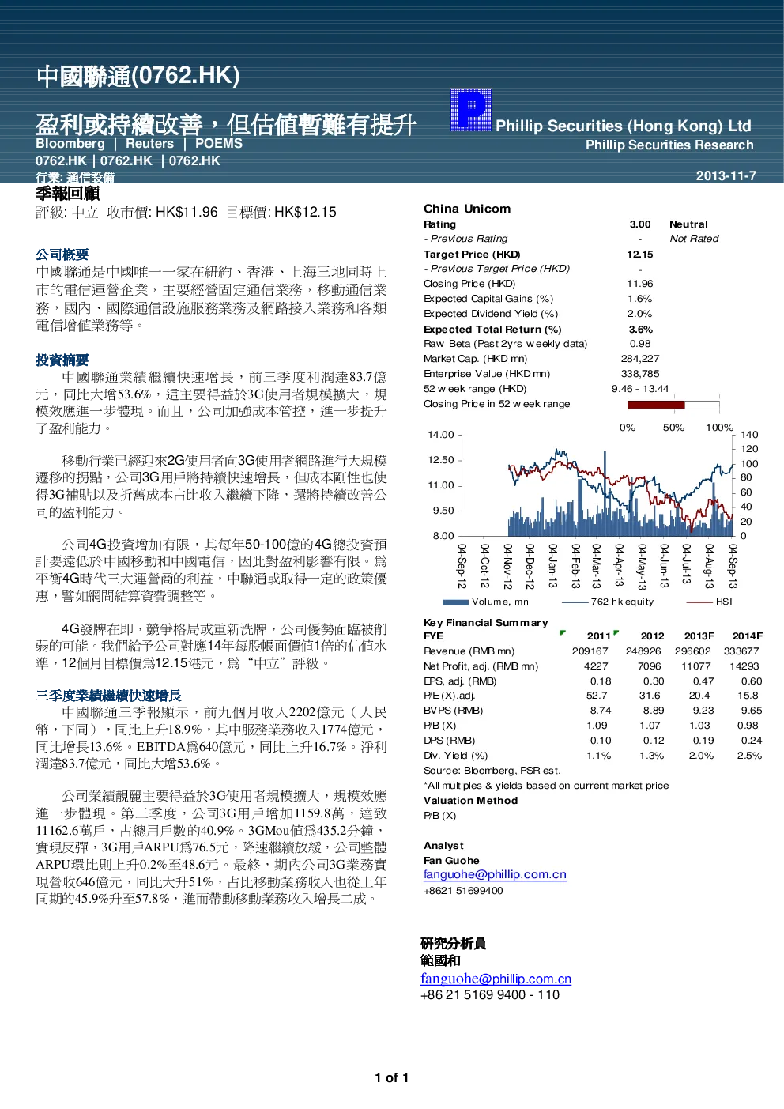Click the Phillip Securities (Hong Kong) Ltd name
Viewport: 784px width, 1109px height.
coord(624,126)
